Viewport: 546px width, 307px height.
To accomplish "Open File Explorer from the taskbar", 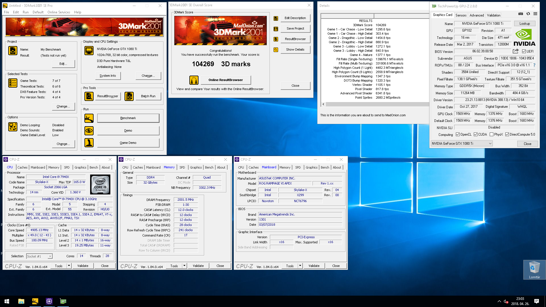I will (21, 301).
